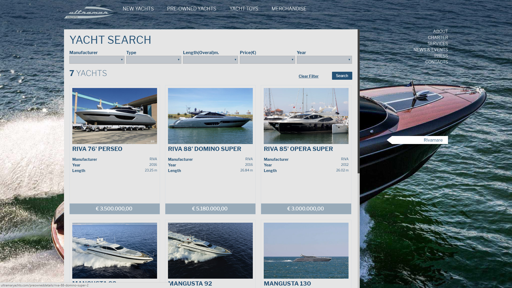The height and width of the screenshot is (288, 512).
Task: Click price bar € 3.500.000,00
Action: pyautogui.click(x=115, y=209)
